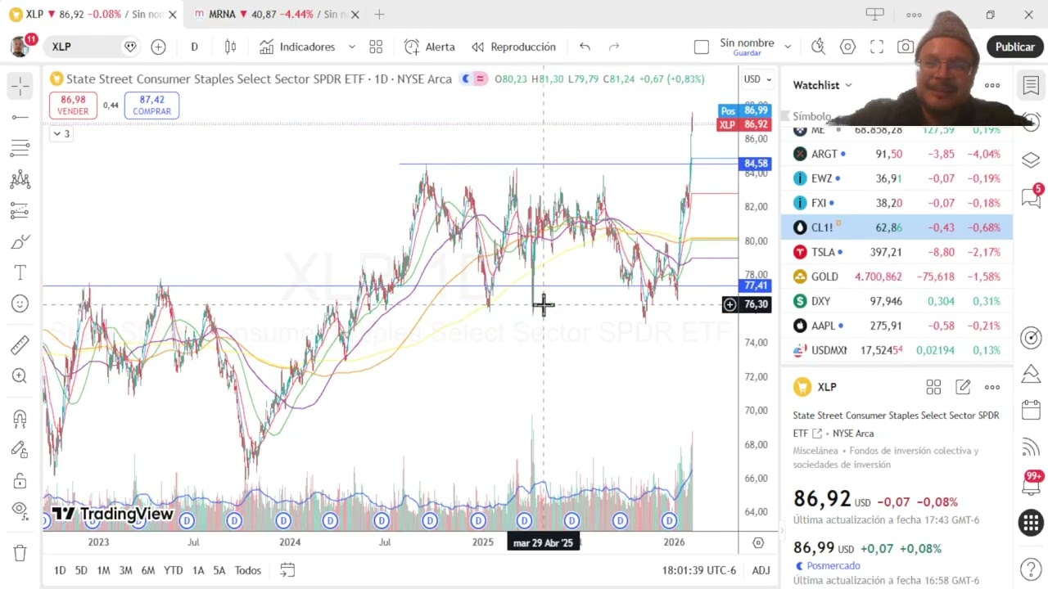Toggle magnet mode for drawings
The image size is (1048, 589).
[x=20, y=418]
